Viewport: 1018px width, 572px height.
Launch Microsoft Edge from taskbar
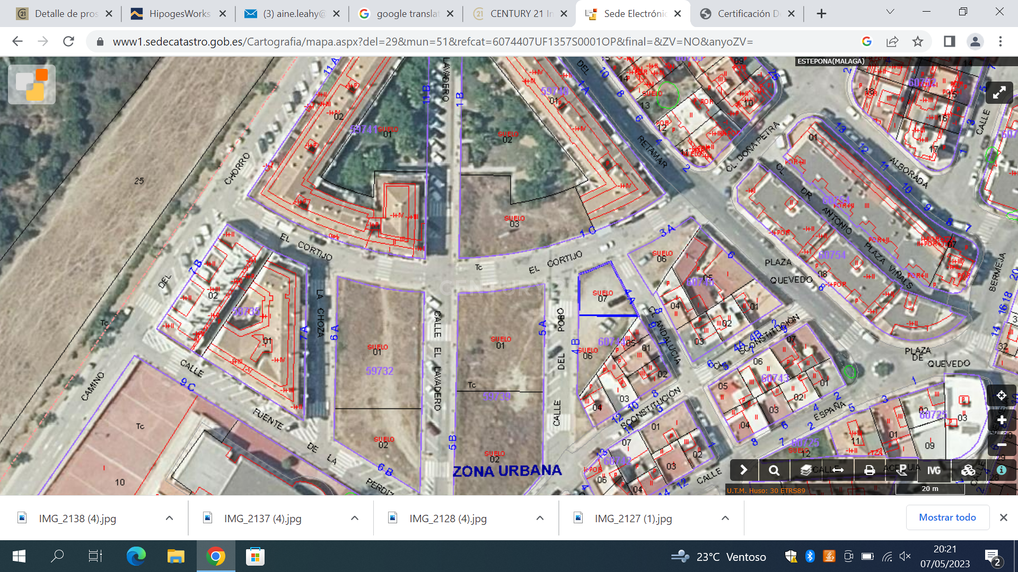coord(136,556)
